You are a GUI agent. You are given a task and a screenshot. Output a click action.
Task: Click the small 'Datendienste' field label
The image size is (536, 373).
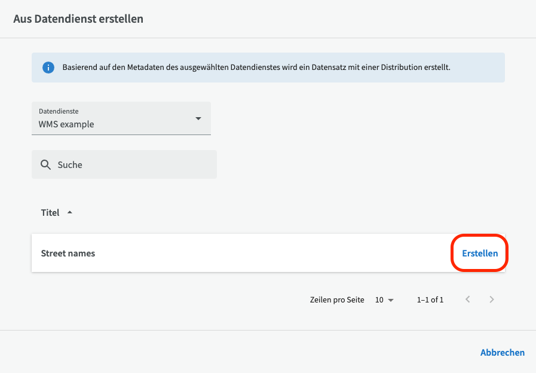(x=59, y=111)
